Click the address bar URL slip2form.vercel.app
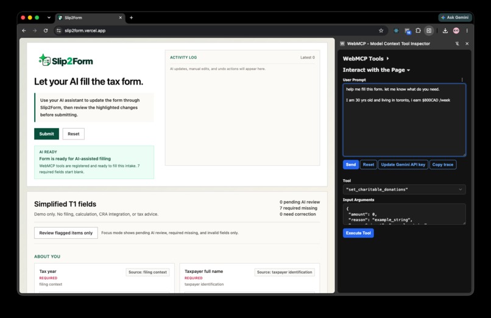The image size is (491, 318). (85, 30)
